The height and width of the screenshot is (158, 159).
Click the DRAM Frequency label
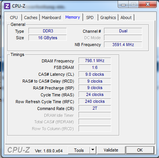(x=58, y=61)
